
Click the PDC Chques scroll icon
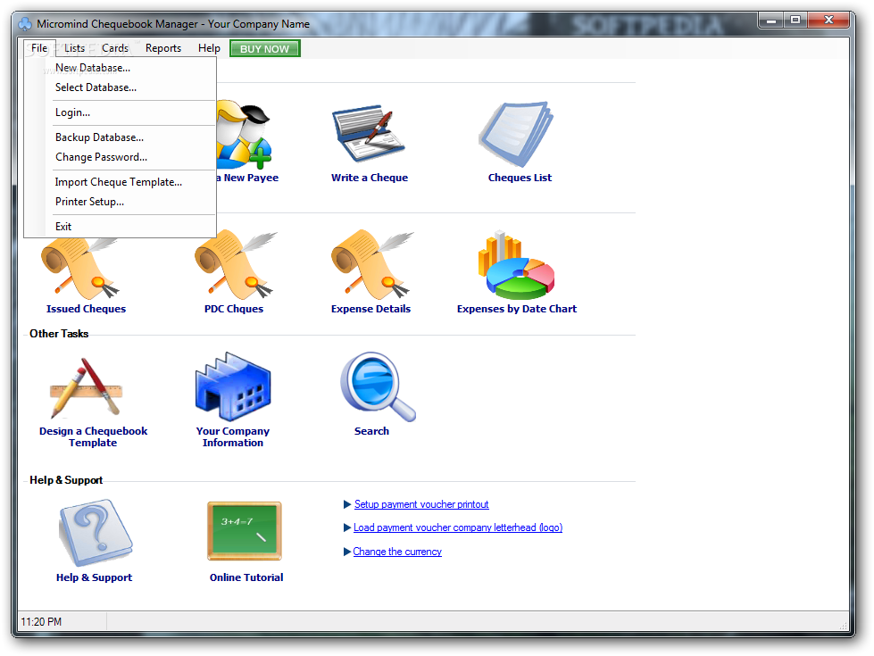click(235, 265)
